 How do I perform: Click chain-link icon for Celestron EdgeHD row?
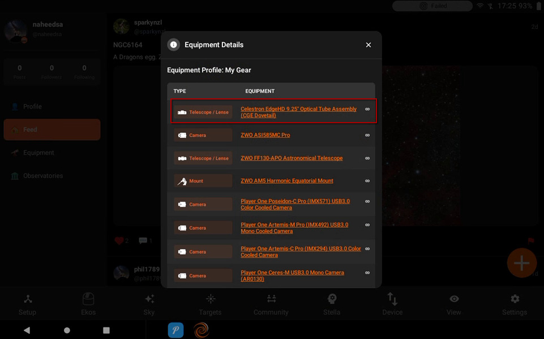point(367,109)
